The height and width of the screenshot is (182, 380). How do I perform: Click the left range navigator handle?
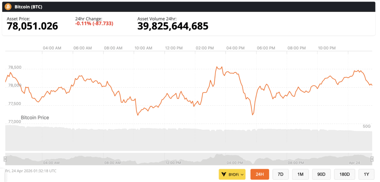(x=5, y=159)
